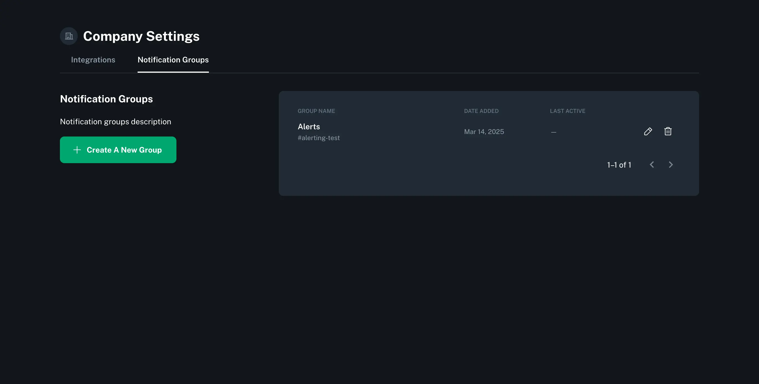
Task: Select the Alerts group name
Action: point(308,126)
